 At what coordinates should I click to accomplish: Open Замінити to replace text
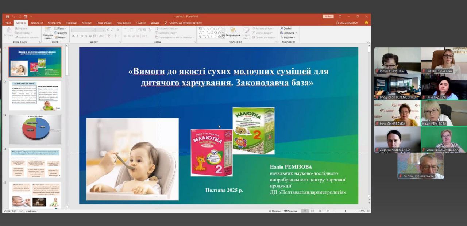288,33
